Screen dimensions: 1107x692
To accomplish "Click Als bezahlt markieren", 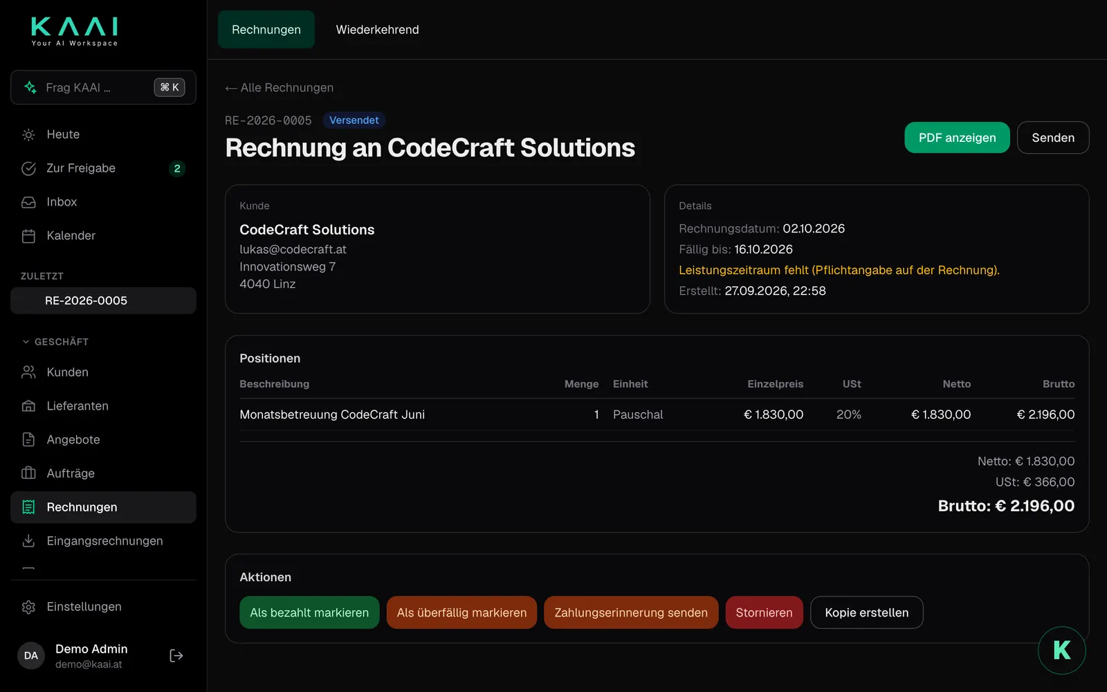I will [309, 612].
